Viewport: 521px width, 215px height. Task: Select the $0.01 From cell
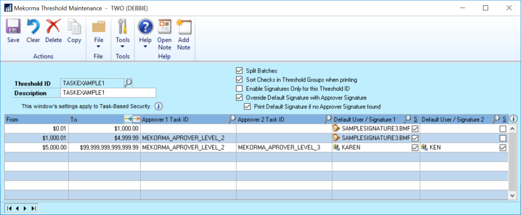(36, 129)
